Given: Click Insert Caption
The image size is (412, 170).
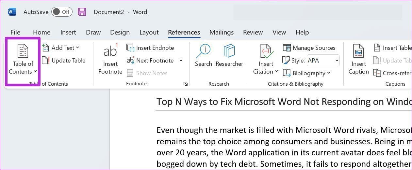Looking at the screenshot, I should pos(358,59).
